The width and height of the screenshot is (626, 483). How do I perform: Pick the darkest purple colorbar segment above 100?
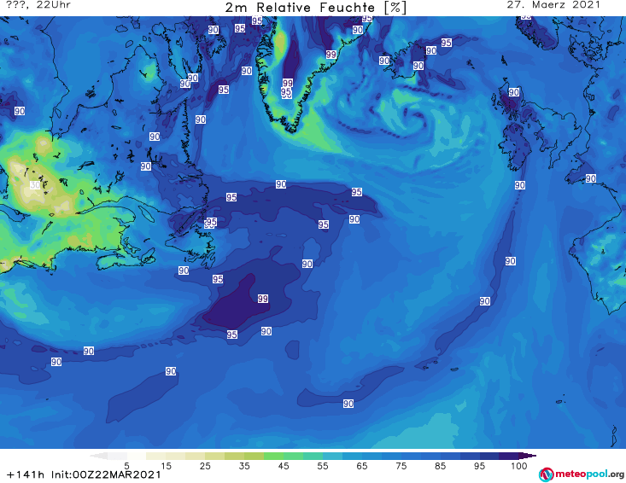tap(528, 456)
